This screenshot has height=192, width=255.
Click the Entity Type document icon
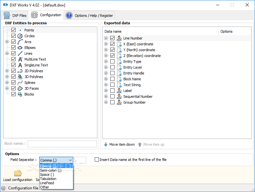coord(119,62)
